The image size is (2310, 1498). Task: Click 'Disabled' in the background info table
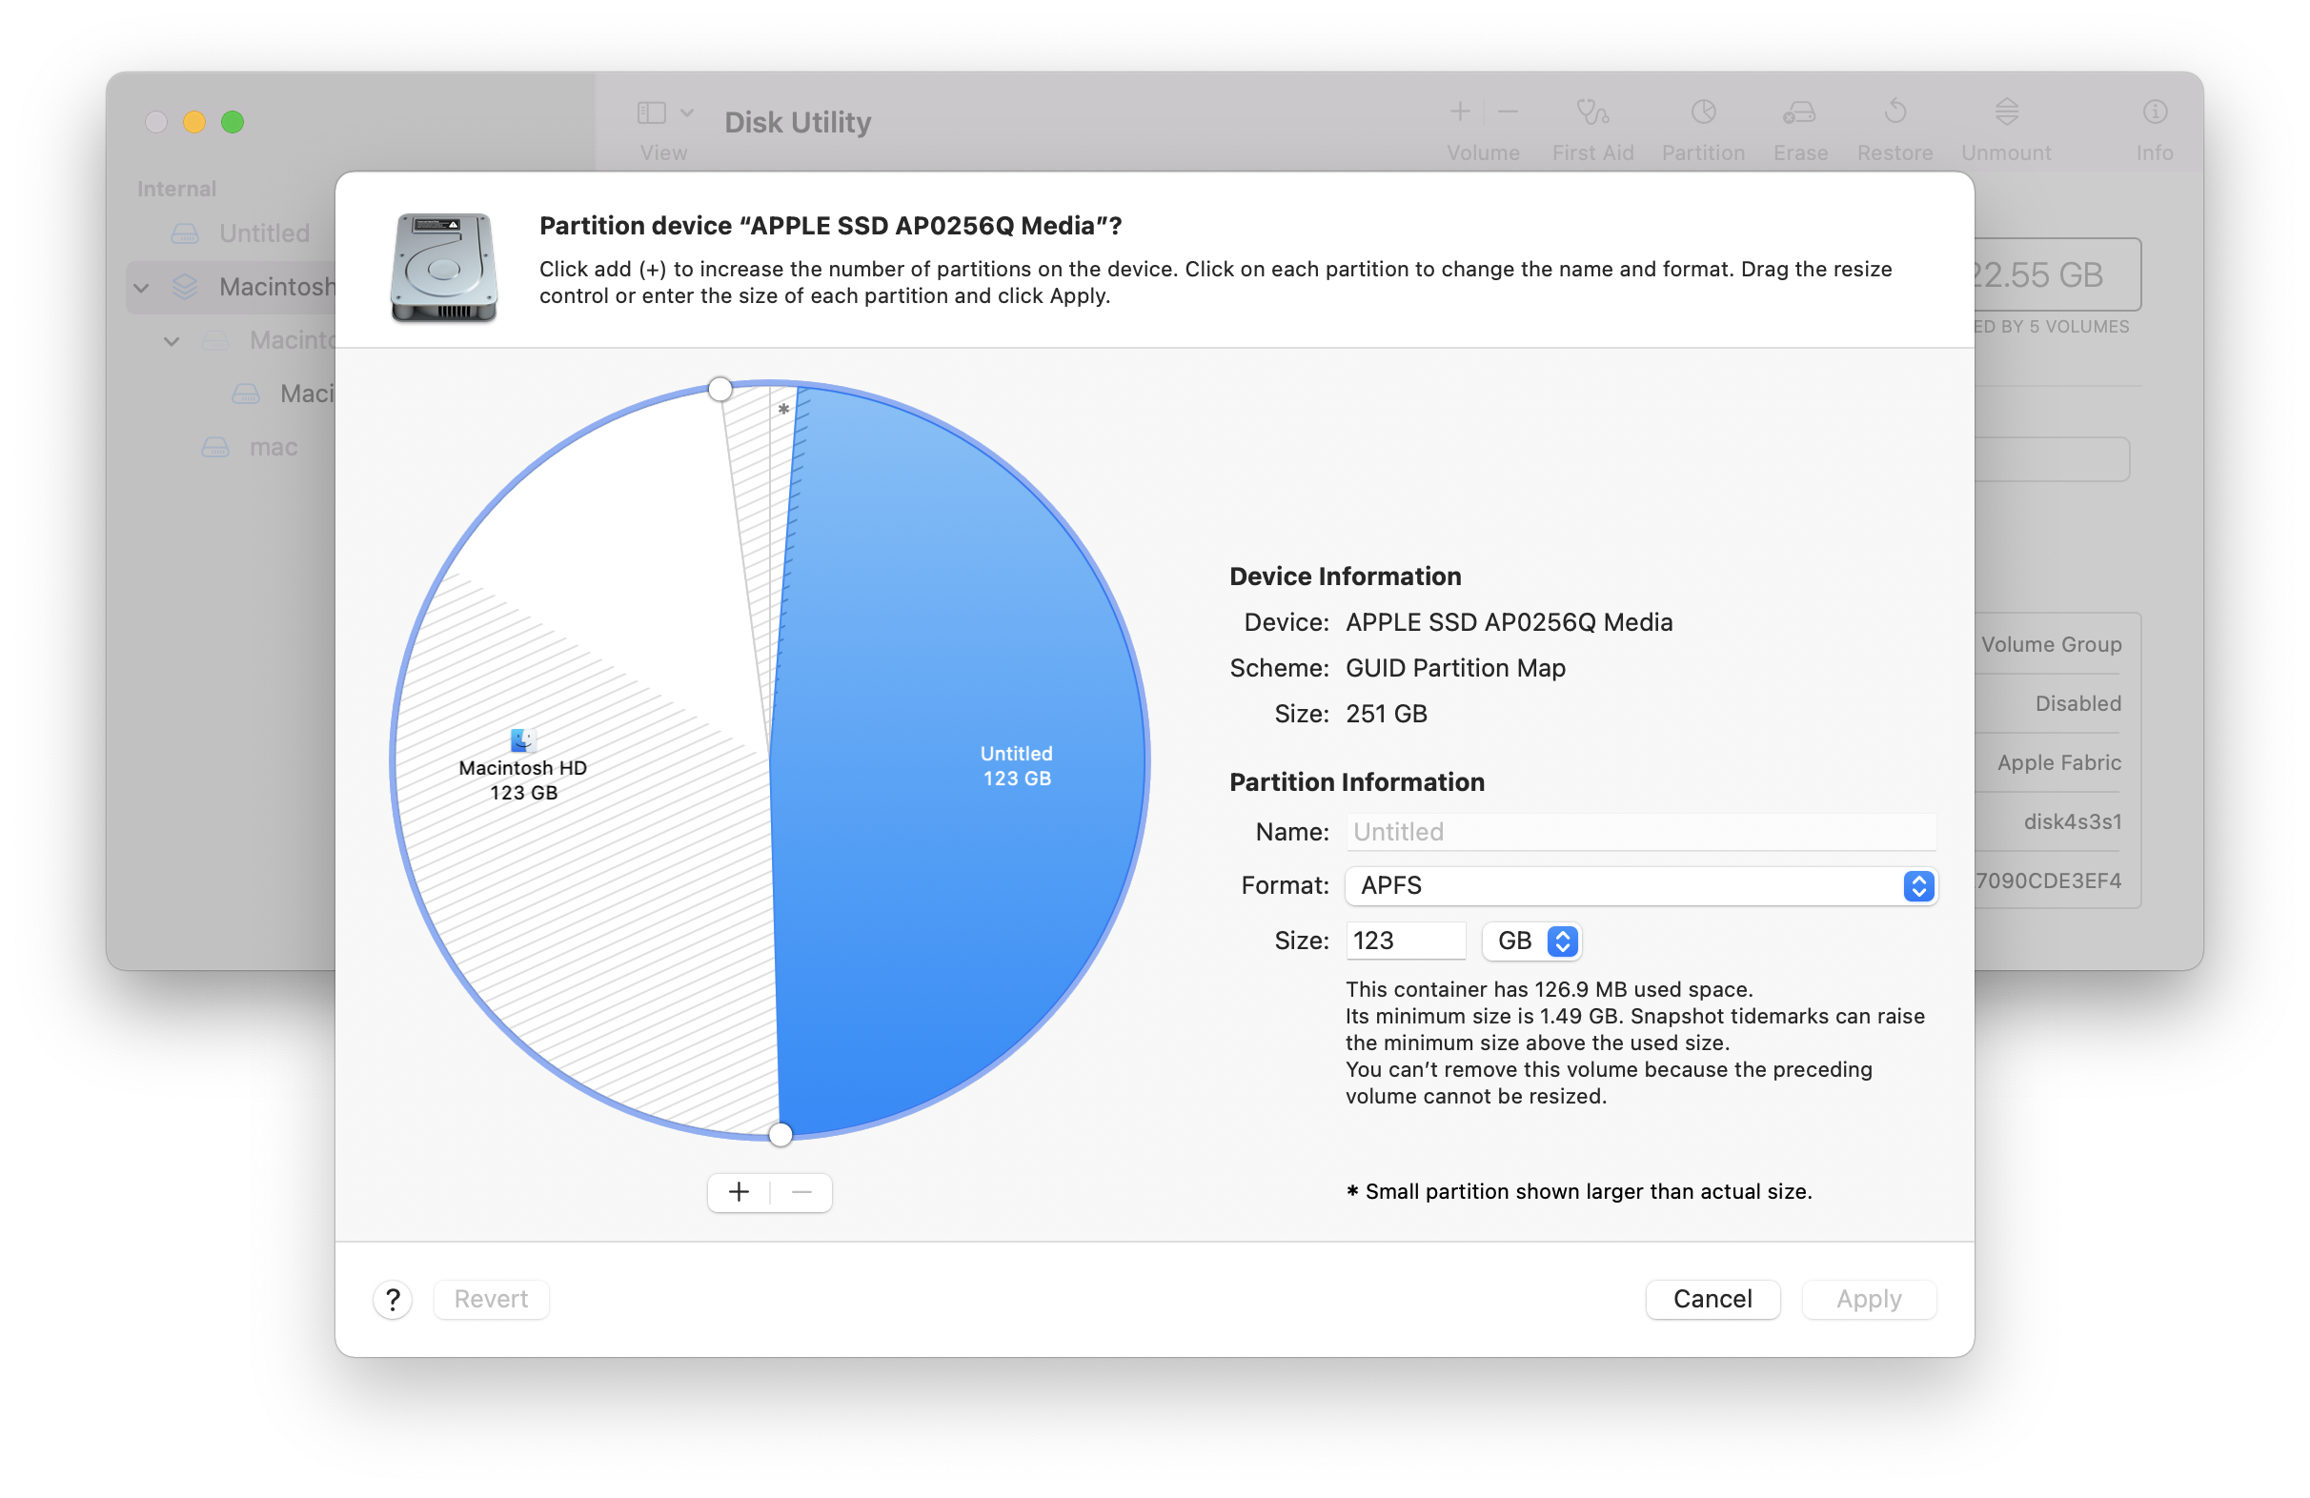2077,703
